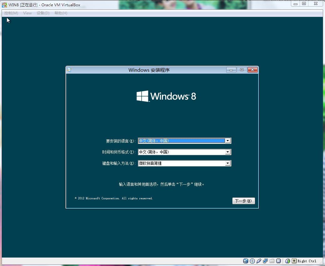This screenshot has height=266, width=325.
Task: Click the optical CD drive status icon
Action: 252,261
